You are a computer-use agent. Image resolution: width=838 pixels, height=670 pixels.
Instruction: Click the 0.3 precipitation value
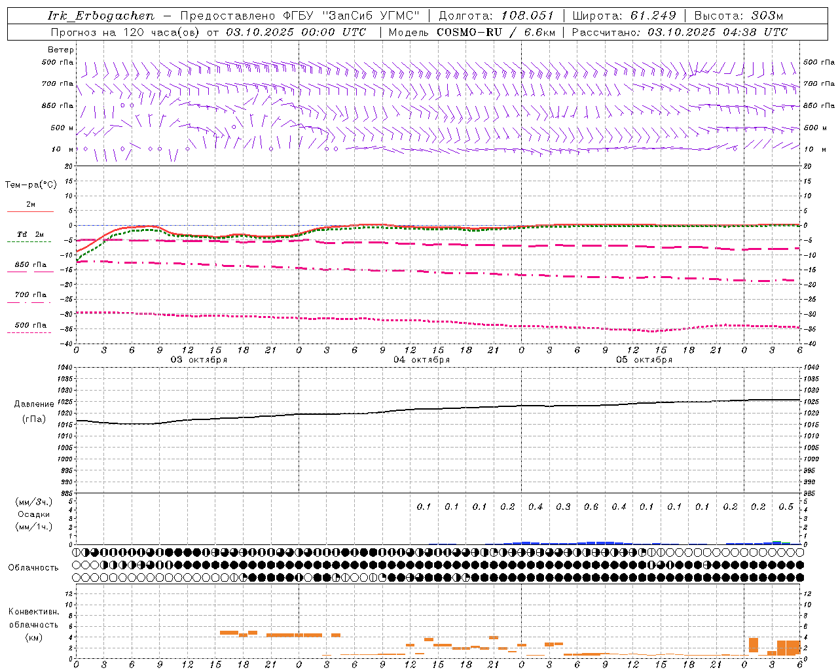coord(563,506)
